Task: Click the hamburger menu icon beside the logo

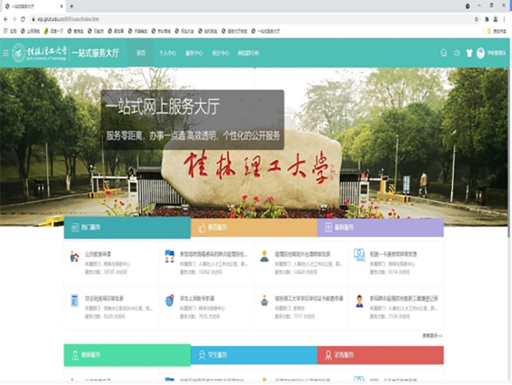Action: tap(6, 53)
